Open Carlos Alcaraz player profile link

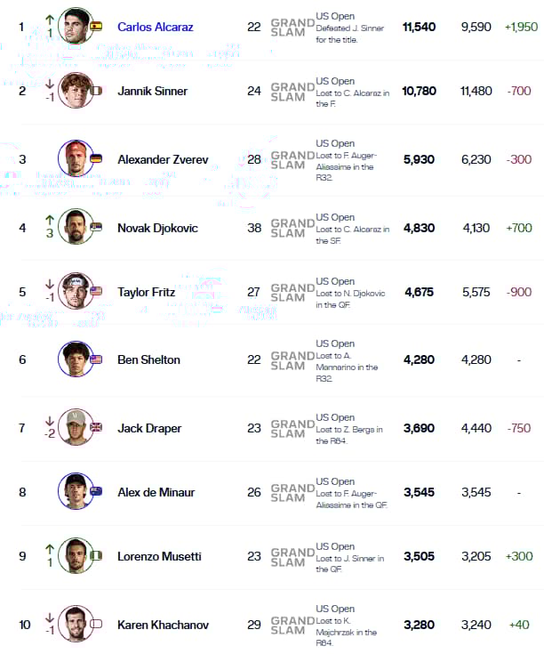point(155,27)
